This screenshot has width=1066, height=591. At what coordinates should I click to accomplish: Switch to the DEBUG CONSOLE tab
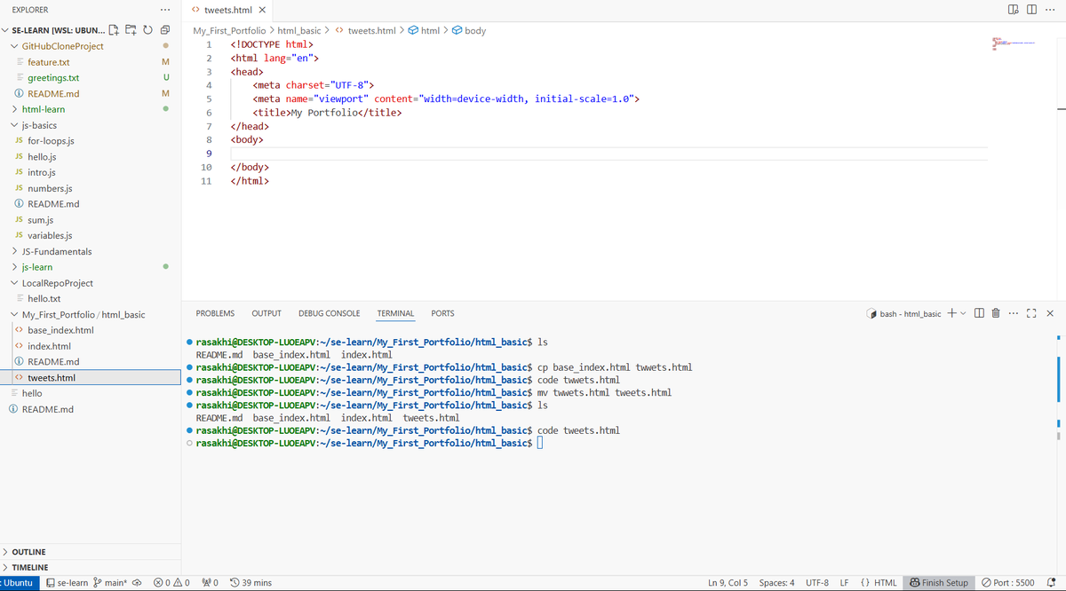coord(330,313)
